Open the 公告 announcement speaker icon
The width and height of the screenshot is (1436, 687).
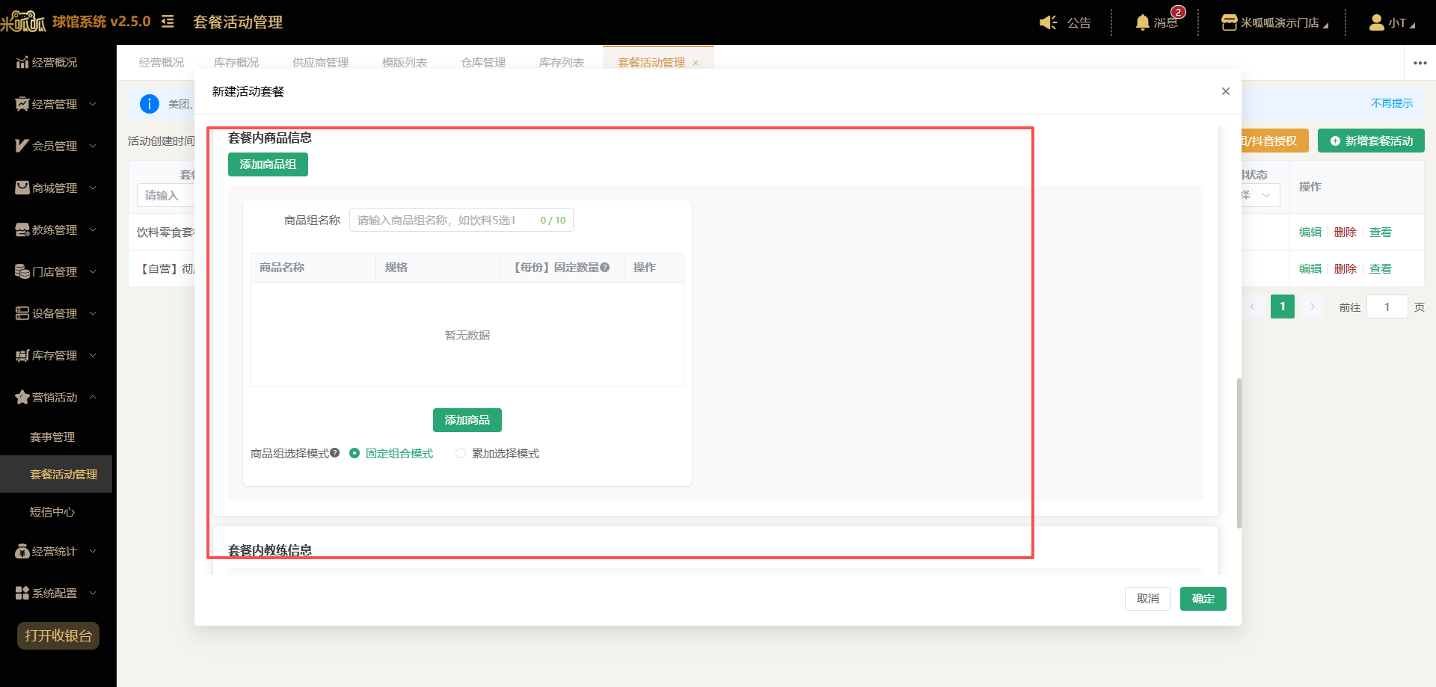tap(1048, 22)
